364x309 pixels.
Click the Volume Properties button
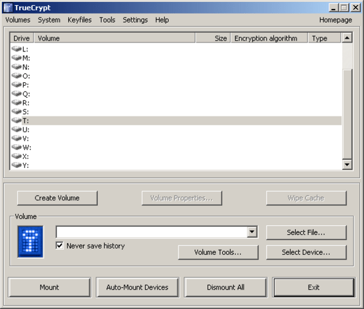(182, 198)
